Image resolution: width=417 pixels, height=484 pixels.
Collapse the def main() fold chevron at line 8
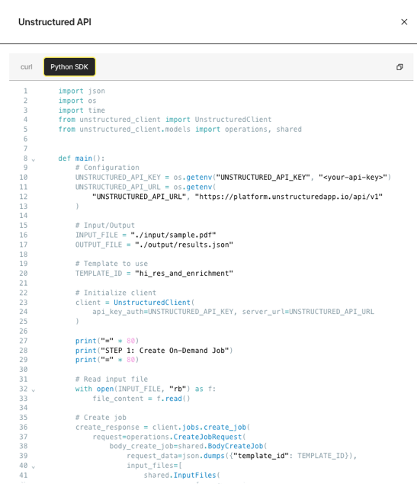pos(34,159)
